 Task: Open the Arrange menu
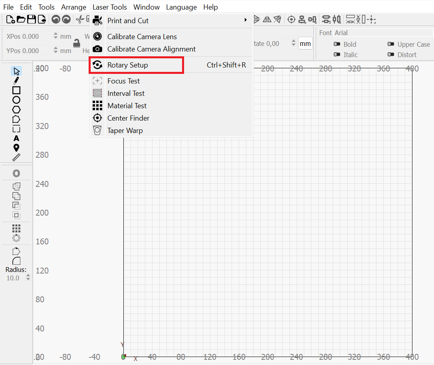73,7
